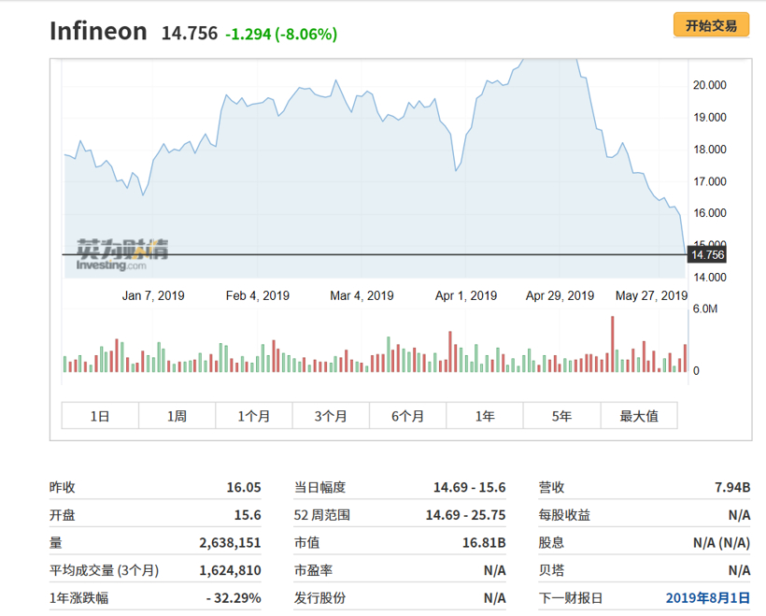This screenshot has width=766, height=616.
Task: Click the 发行股份 label
Action: pos(319,598)
